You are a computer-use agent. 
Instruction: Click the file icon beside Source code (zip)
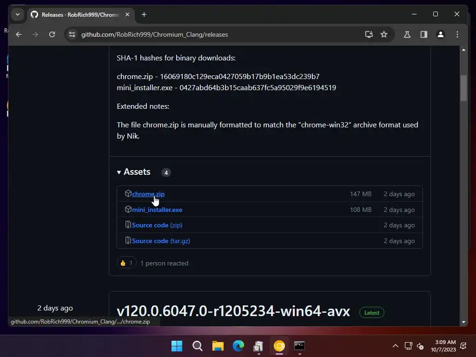128,225
